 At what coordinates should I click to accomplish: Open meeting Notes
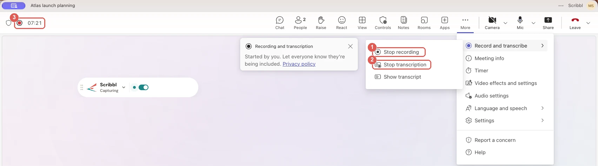click(404, 23)
